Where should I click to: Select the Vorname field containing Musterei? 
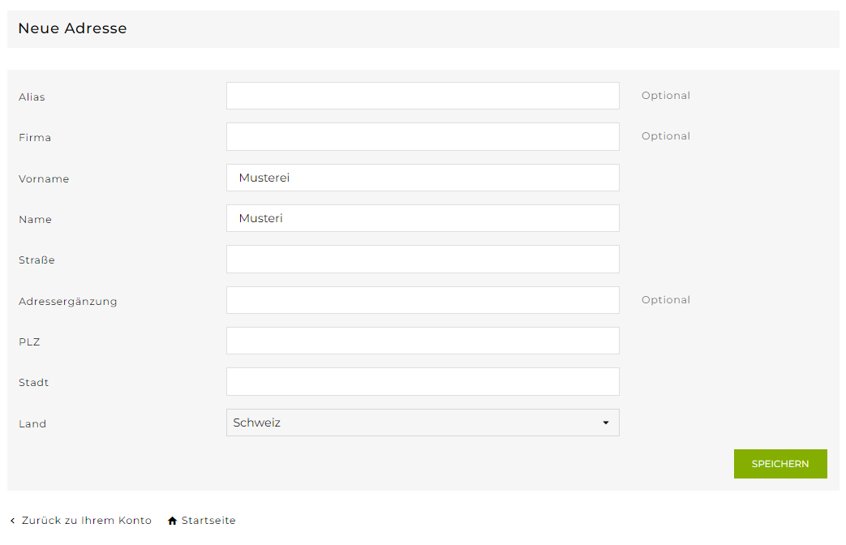[422, 178]
